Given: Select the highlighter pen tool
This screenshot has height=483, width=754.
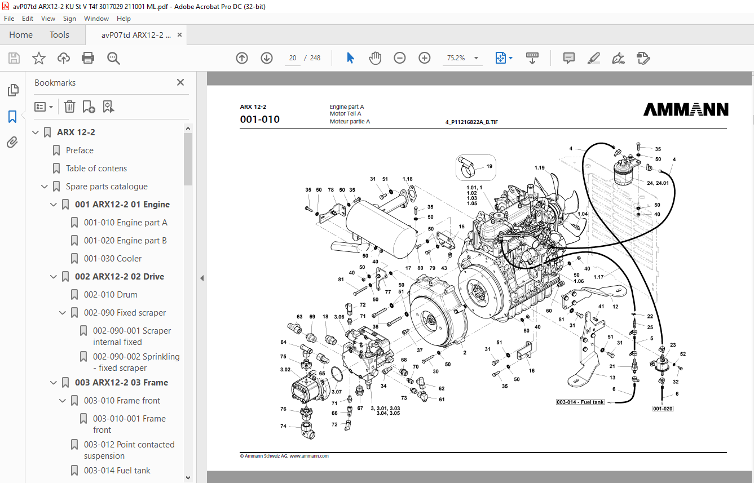Looking at the screenshot, I should [593, 58].
